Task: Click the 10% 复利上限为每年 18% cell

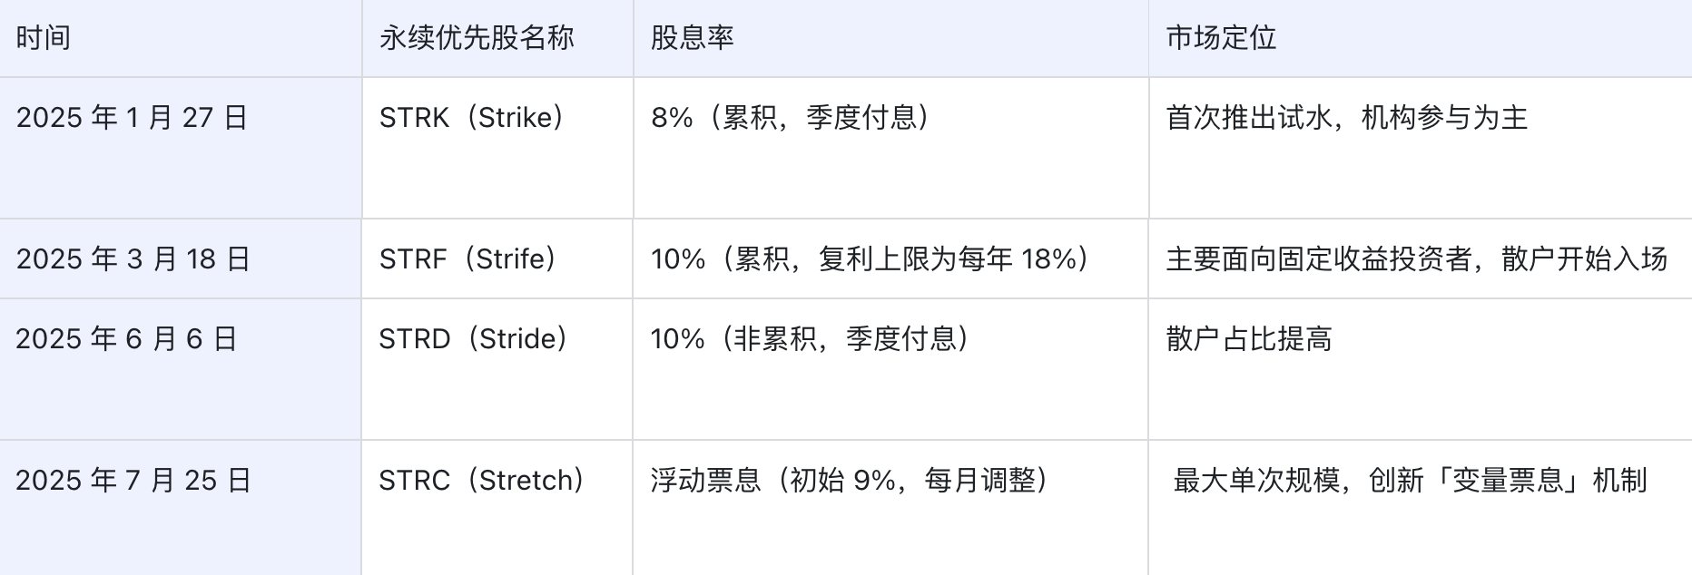Action: [x=871, y=259]
